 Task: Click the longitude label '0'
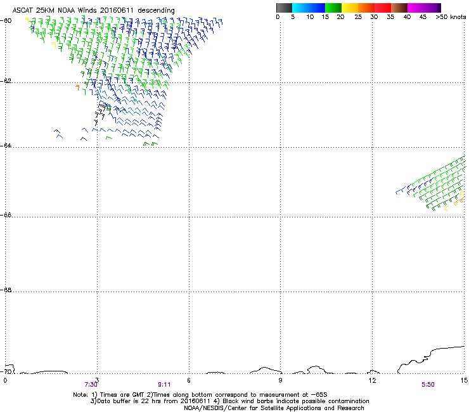point(5,380)
